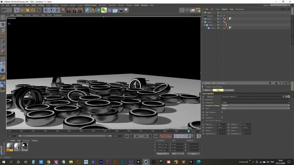This screenshot has width=294, height=165.
Task: Select the third dark material thumbnail
Action: coord(24,146)
